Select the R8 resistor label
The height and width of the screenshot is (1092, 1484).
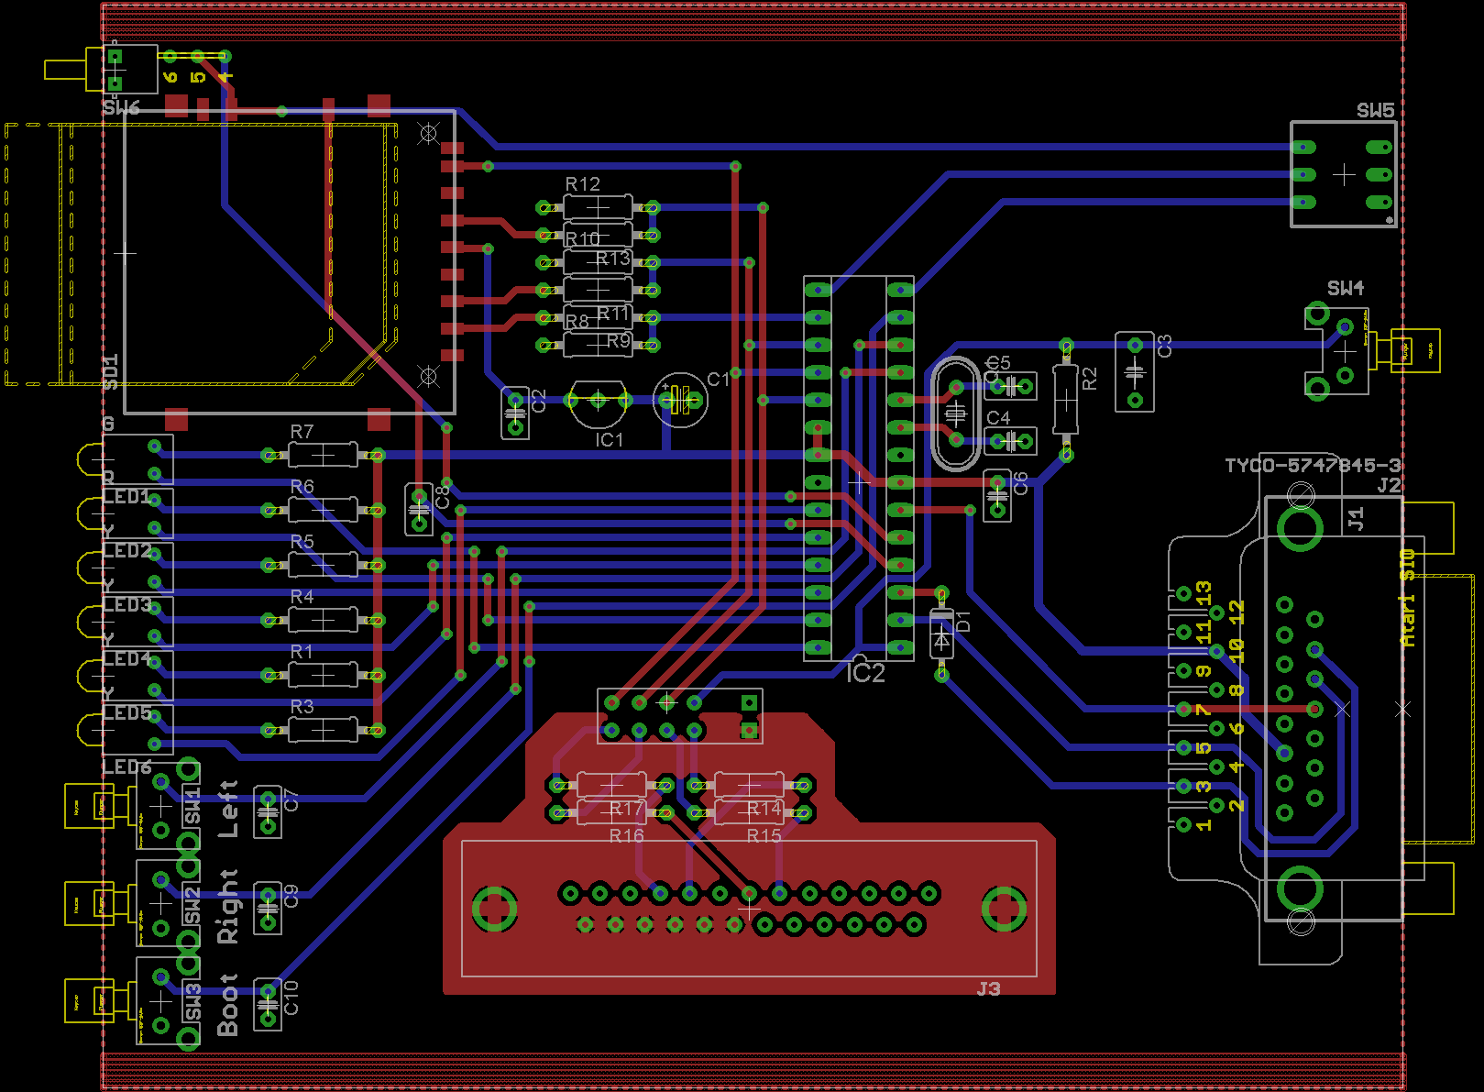pyautogui.click(x=577, y=322)
